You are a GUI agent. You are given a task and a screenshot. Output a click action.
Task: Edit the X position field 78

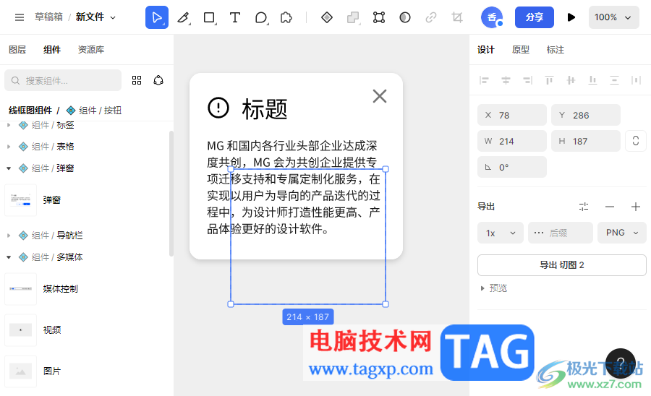click(512, 115)
